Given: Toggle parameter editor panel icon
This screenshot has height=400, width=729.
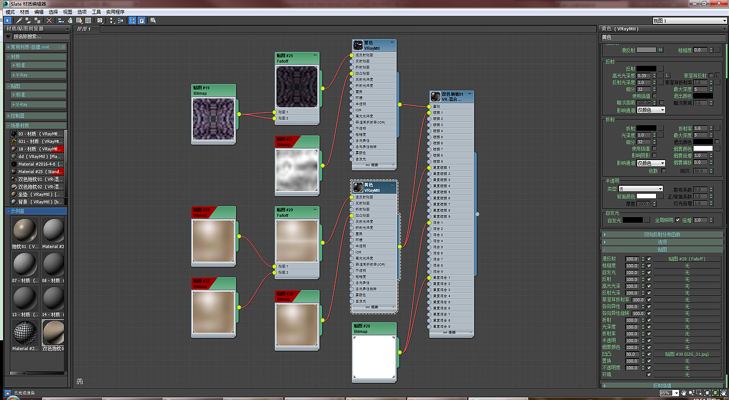Looking at the screenshot, I should tap(142, 21).
